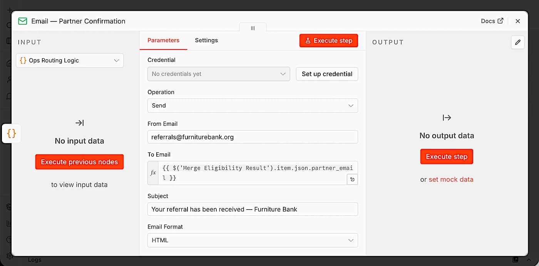Click Execute step button beside Settings tab
This screenshot has height=266, width=539.
tap(328, 41)
